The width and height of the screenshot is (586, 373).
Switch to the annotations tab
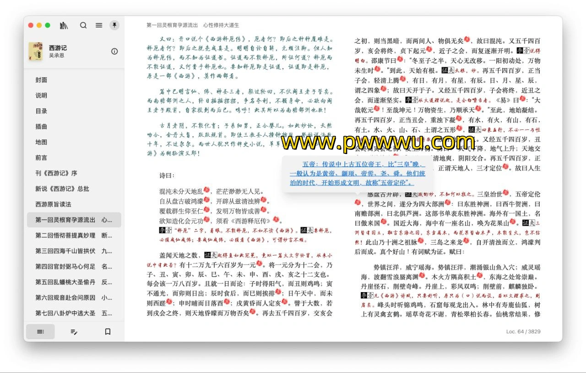coord(74,331)
